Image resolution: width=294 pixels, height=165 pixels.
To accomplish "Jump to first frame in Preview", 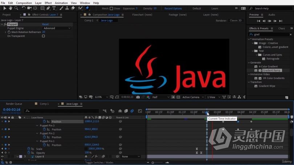I will (x=258, y=21).
